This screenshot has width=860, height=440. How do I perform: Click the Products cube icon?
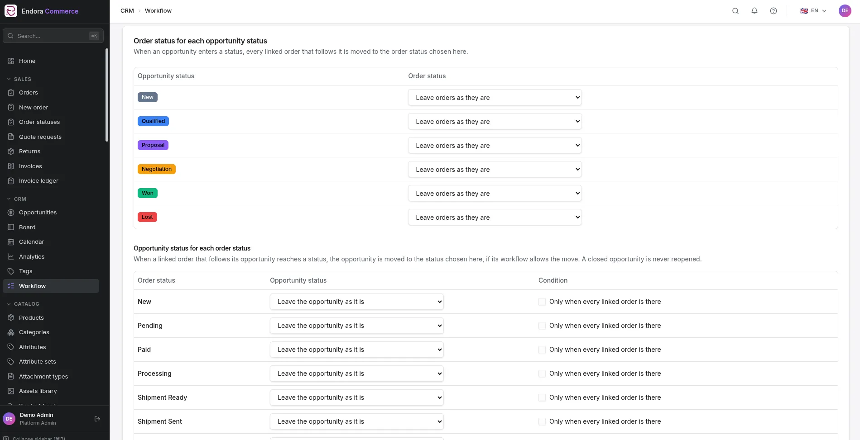11,318
